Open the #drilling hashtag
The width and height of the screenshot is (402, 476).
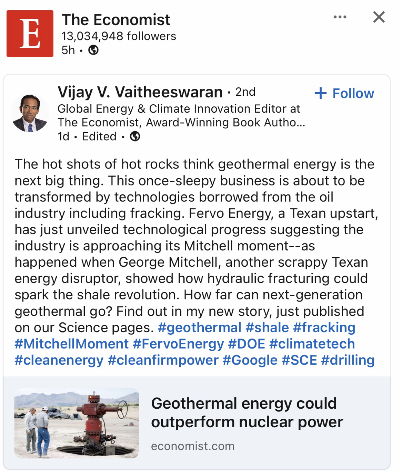click(348, 360)
